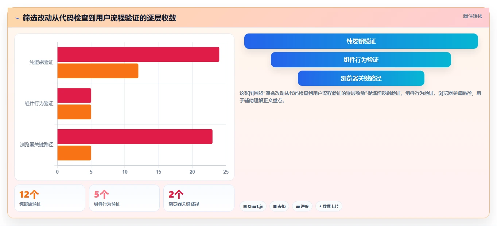Viewport: 497px width, 226px height.
Task: Open the 5个 组件行为验证 stat card
Action: (124, 198)
